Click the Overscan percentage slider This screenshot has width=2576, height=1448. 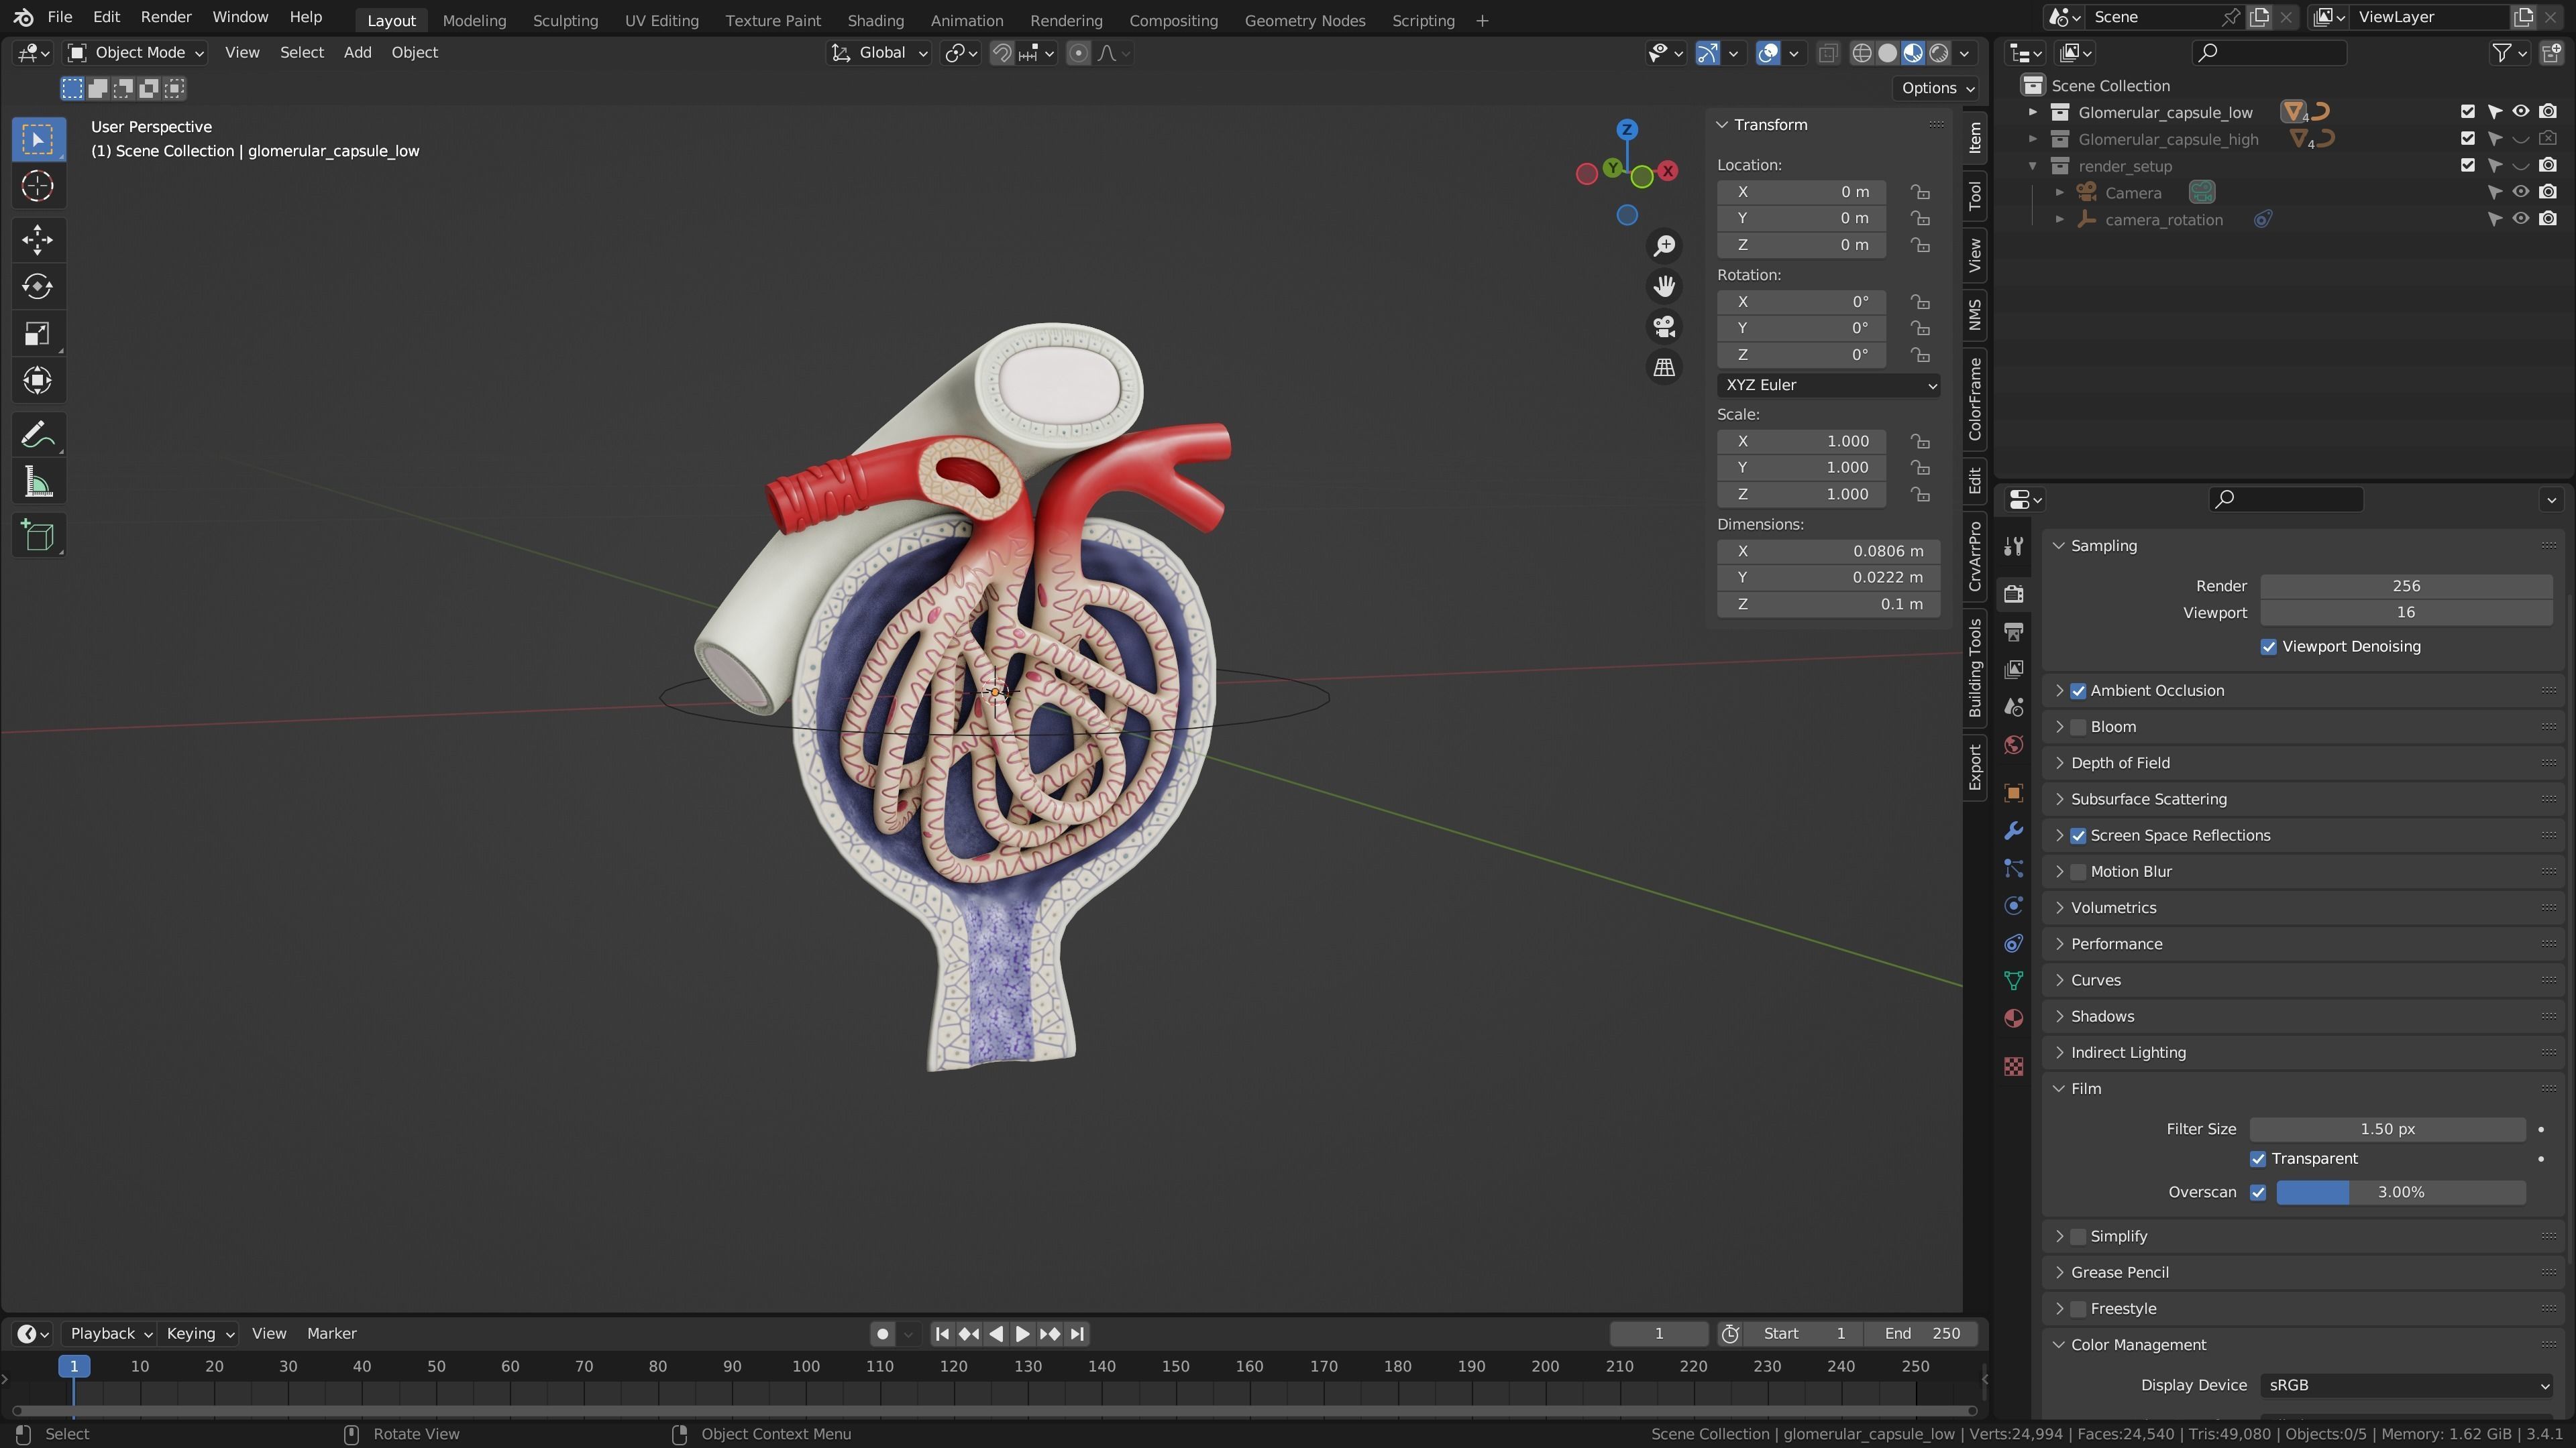pos(2400,1192)
